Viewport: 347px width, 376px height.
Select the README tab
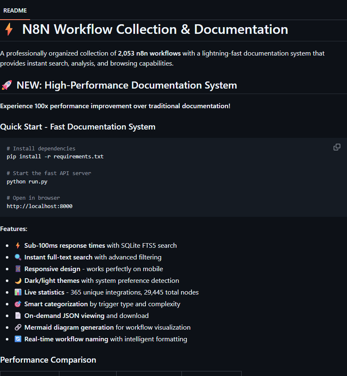(15, 10)
